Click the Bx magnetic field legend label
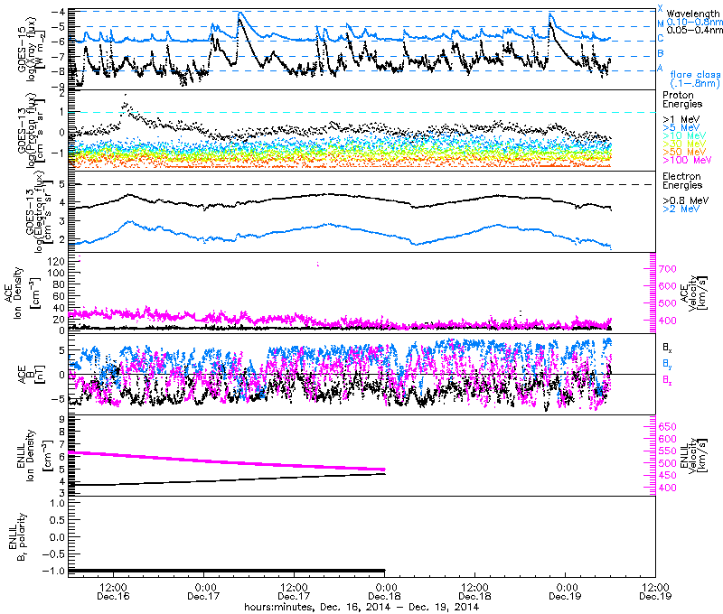 point(667,347)
